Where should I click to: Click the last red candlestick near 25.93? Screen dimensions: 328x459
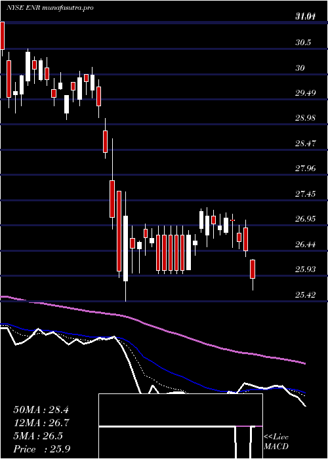(x=253, y=269)
